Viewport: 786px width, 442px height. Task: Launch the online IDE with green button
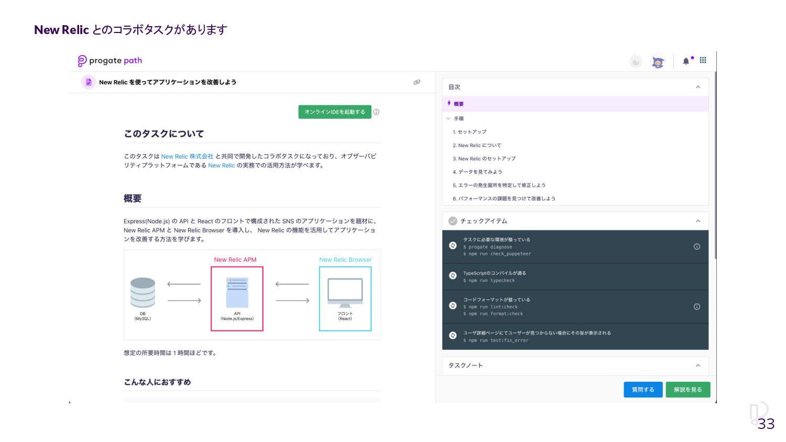(x=335, y=112)
